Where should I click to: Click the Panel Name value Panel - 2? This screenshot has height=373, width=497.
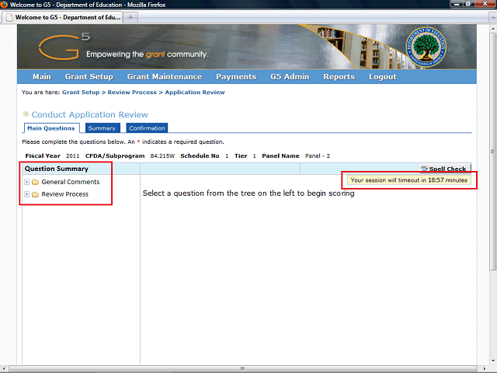pyautogui.click(x=318, y=155)
